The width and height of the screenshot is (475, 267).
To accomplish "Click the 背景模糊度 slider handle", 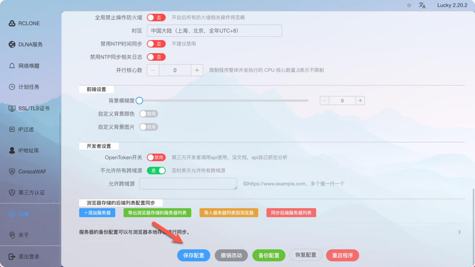I will pyautogui.click(x=139, y=101).
